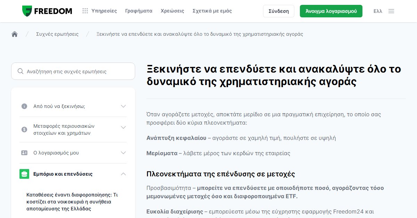This screenshot has width=417, height=218.
Task: Click the Freedom logo
Action: point(47,11)
